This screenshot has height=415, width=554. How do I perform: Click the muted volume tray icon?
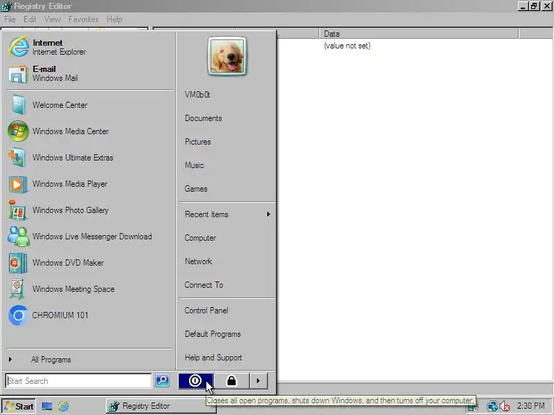[x=505, y=407]
